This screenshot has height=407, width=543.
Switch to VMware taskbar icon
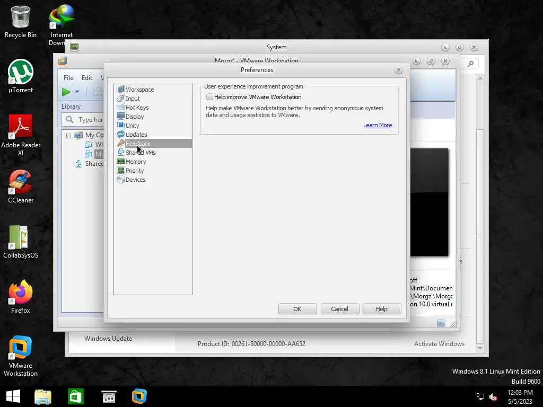(139, 396)
